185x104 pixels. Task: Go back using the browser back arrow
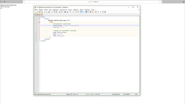click(x=1, y=2)
